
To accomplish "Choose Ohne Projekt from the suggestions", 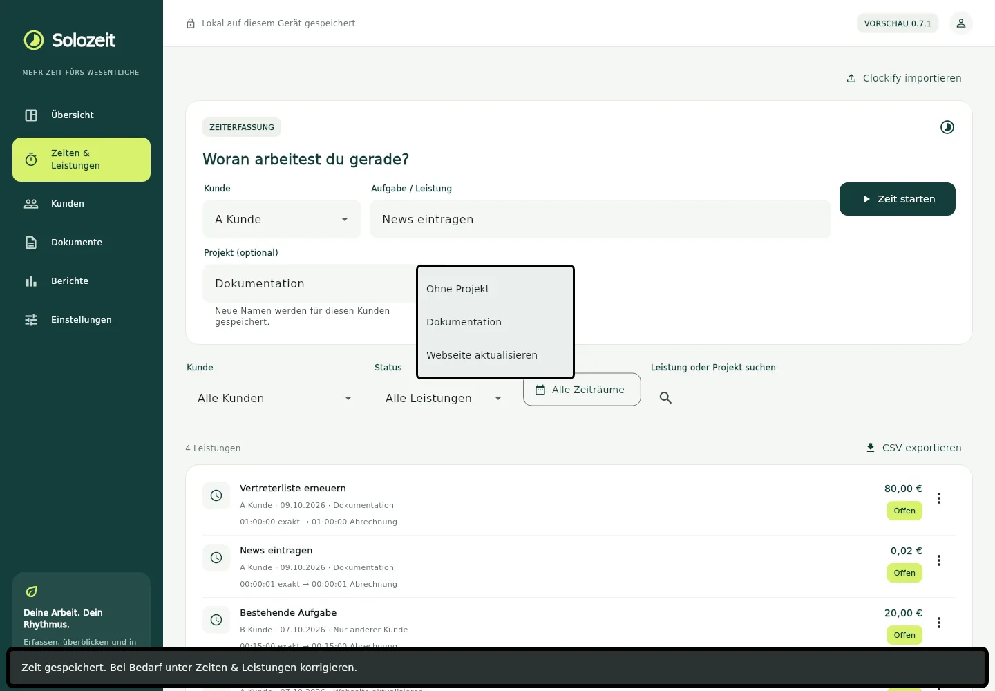I will [495, 289].
